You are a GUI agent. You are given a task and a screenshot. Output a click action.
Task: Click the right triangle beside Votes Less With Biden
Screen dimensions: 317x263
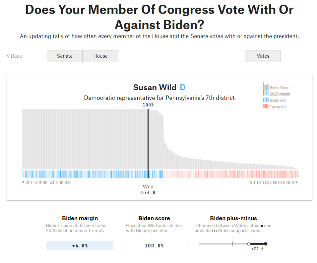point(296,182)
